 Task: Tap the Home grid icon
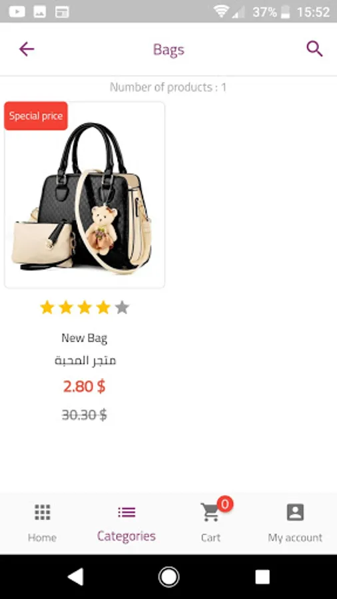coord(43,512)
